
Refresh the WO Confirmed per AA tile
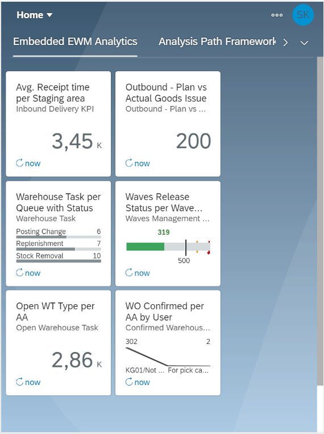point(129,382)
